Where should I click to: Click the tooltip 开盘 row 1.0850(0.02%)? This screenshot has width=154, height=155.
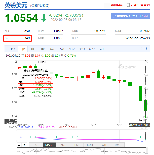pos(36,78)
